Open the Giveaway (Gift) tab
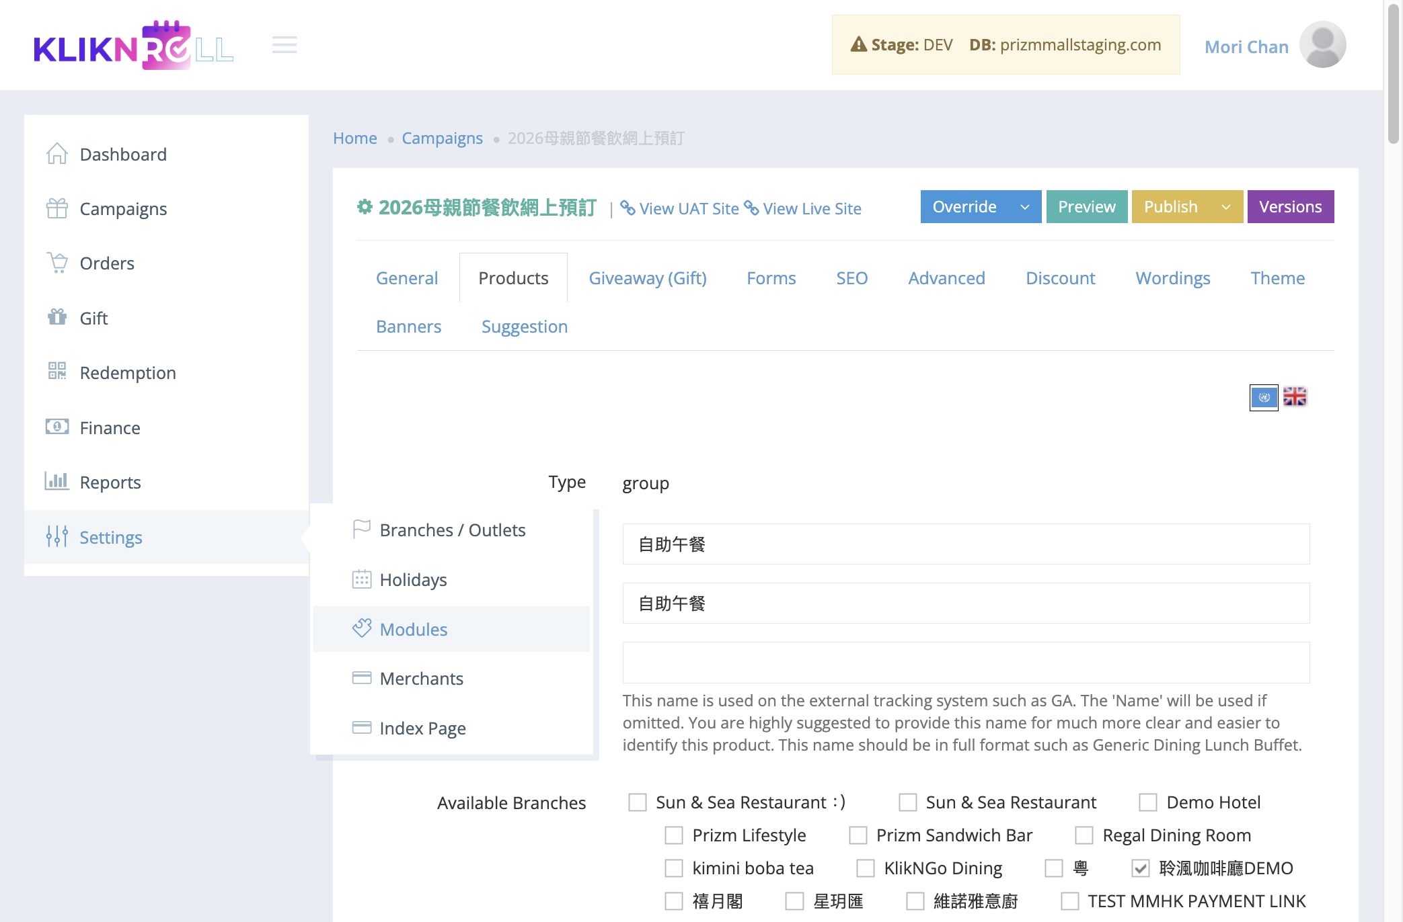The height and width of the screenshot is (922, 1403). 648,278
